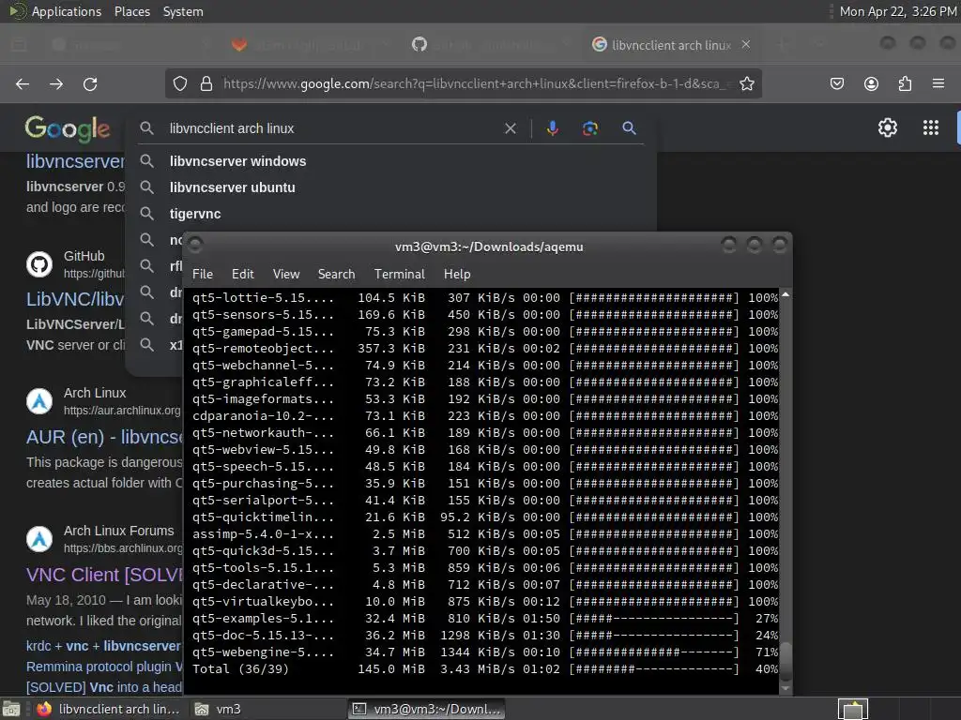Open the tracking protection shield icon
The width and height of the screenshot is (961, 720).
[179, 83]
